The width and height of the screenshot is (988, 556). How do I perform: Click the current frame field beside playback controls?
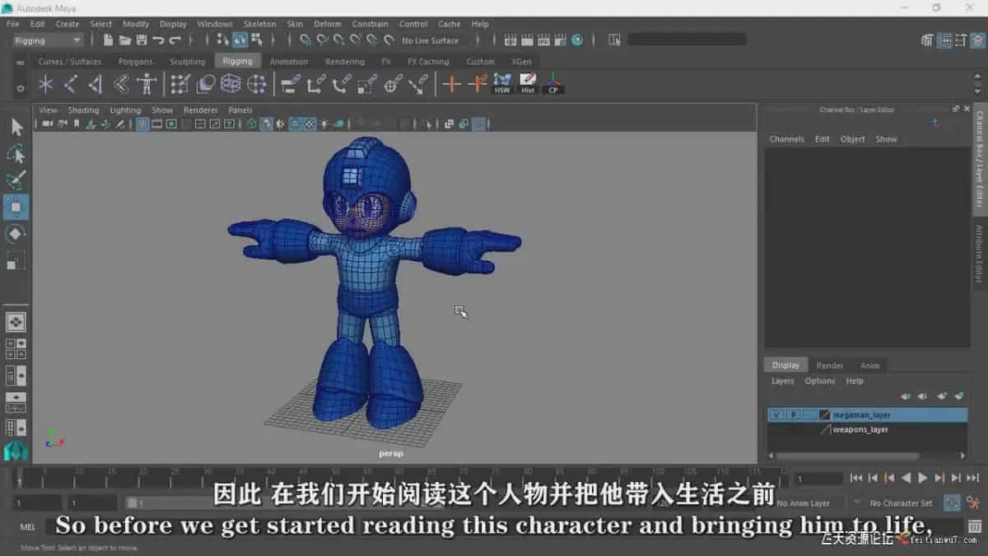coord(818,479)
